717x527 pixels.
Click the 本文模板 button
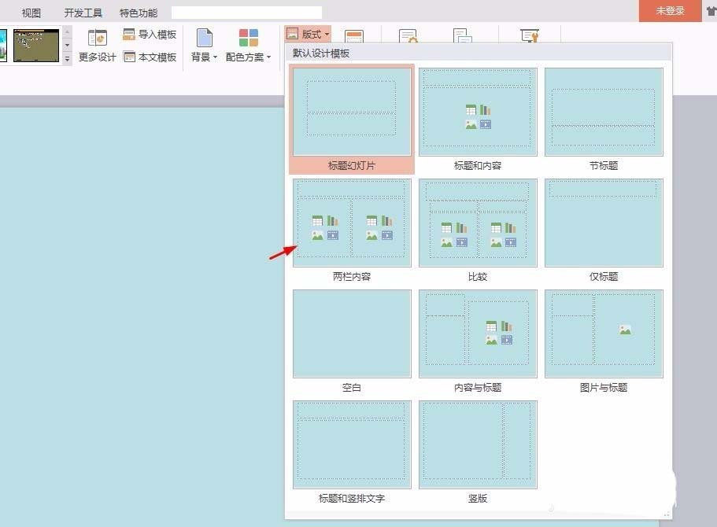tap(150, 57)
